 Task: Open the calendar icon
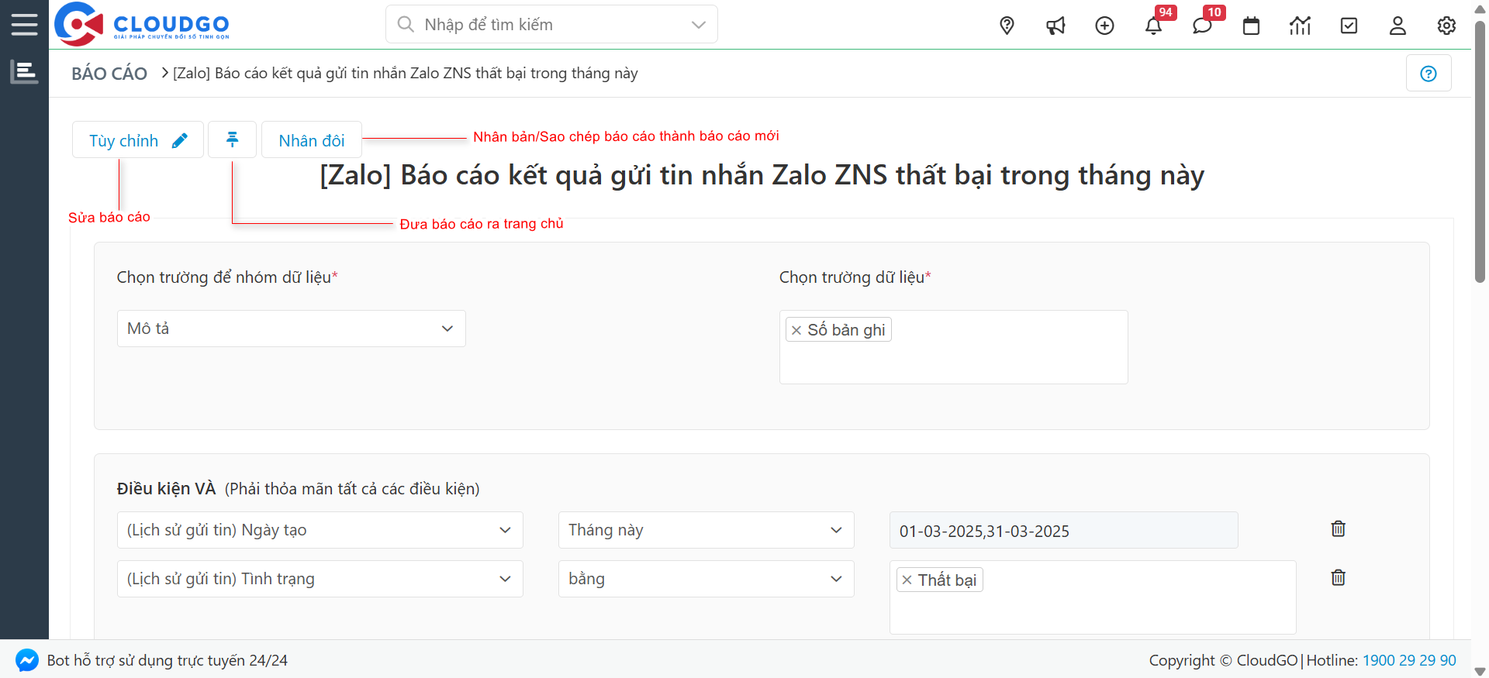[1251, 26]
